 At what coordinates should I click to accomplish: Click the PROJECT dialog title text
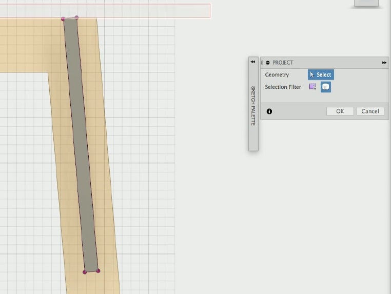pos(283,63)
